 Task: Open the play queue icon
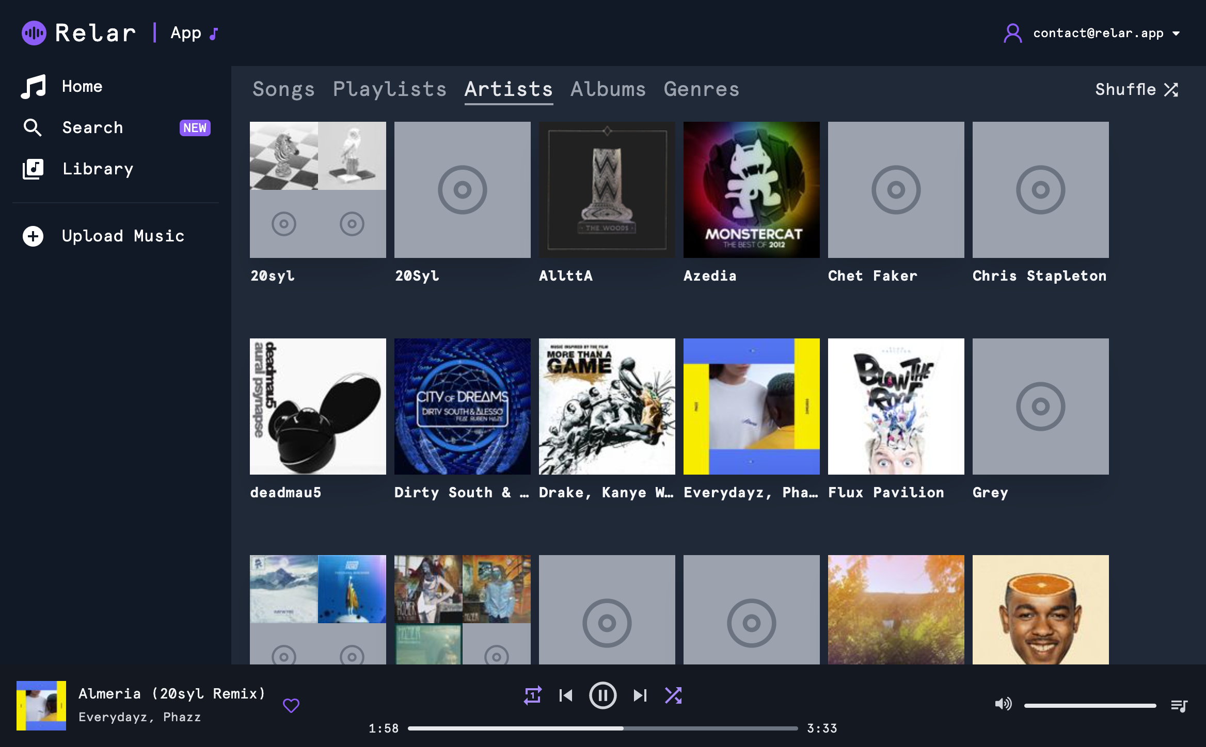1179,705
